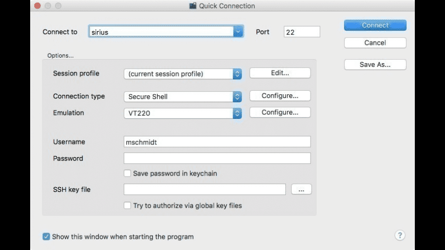445x250 pixels.
Task: Uncheck Show this window when starting the program
Action: tap(47, 237)
